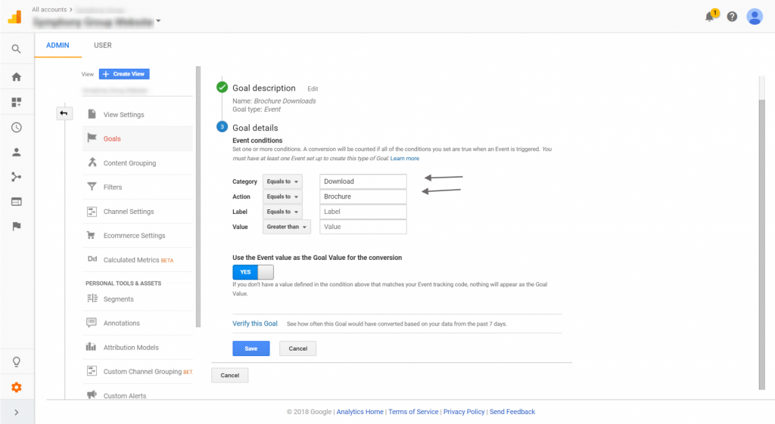Open Customization dashboard icon in sidebar
This screenshot has width=775, height=424.
point(17,102)
